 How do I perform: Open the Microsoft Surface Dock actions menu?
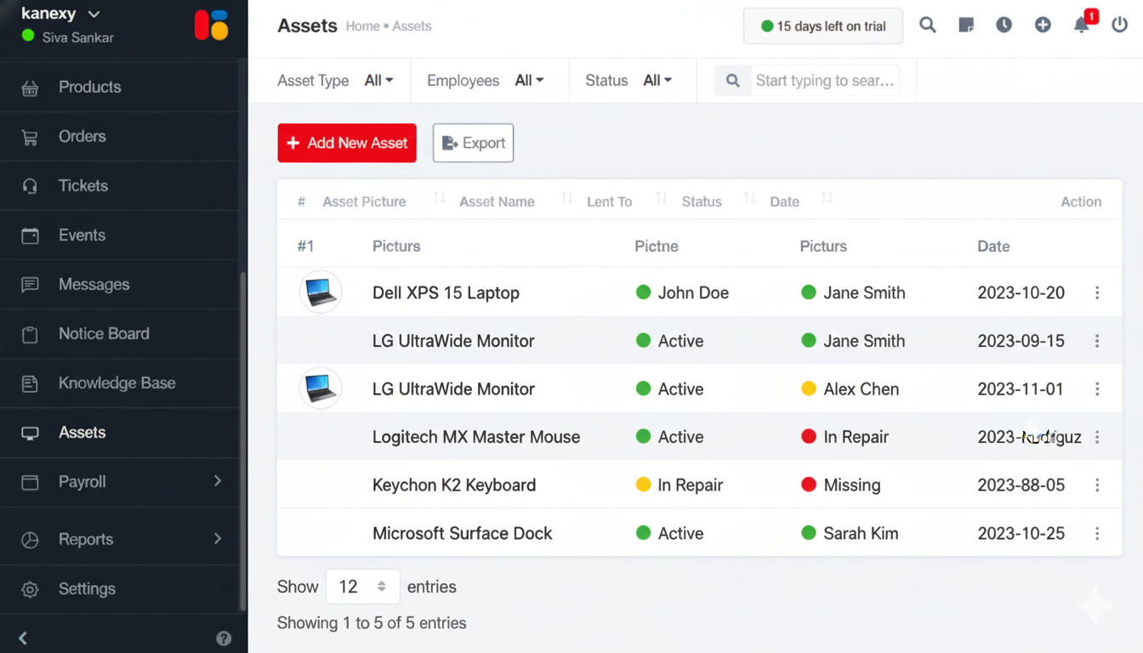tap(1097, 533)
